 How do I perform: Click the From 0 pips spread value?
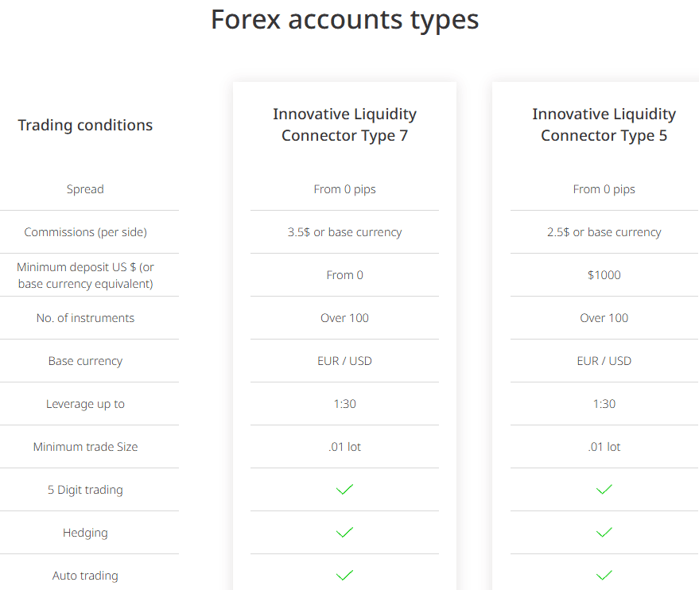pyautogui.click(x=344, y=189)
